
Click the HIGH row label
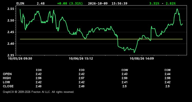click(x=7, y=78)
